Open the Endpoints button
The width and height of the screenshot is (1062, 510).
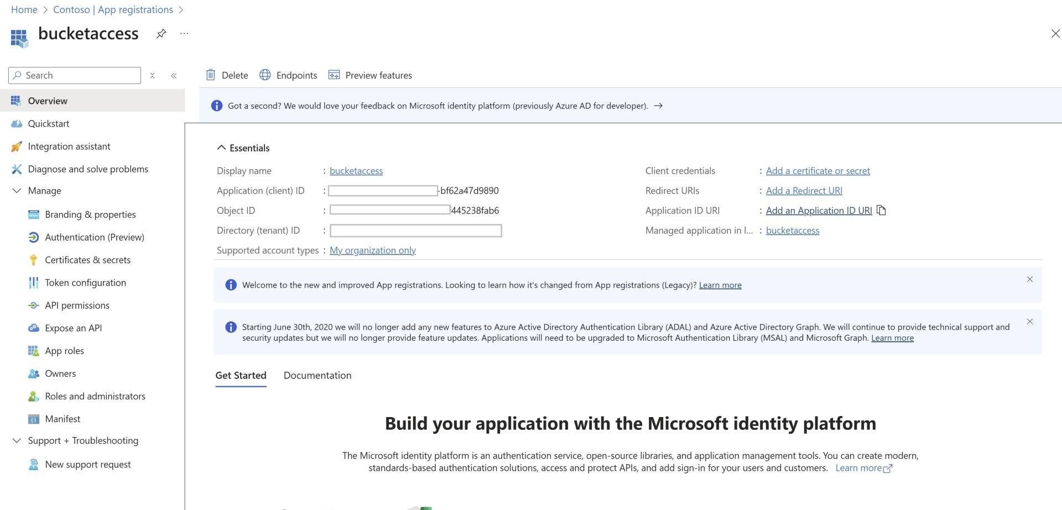288,75
